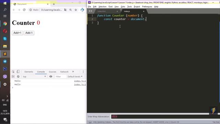
Task: Expand hidden tray icons chevron
Action: tap(7, 96)
